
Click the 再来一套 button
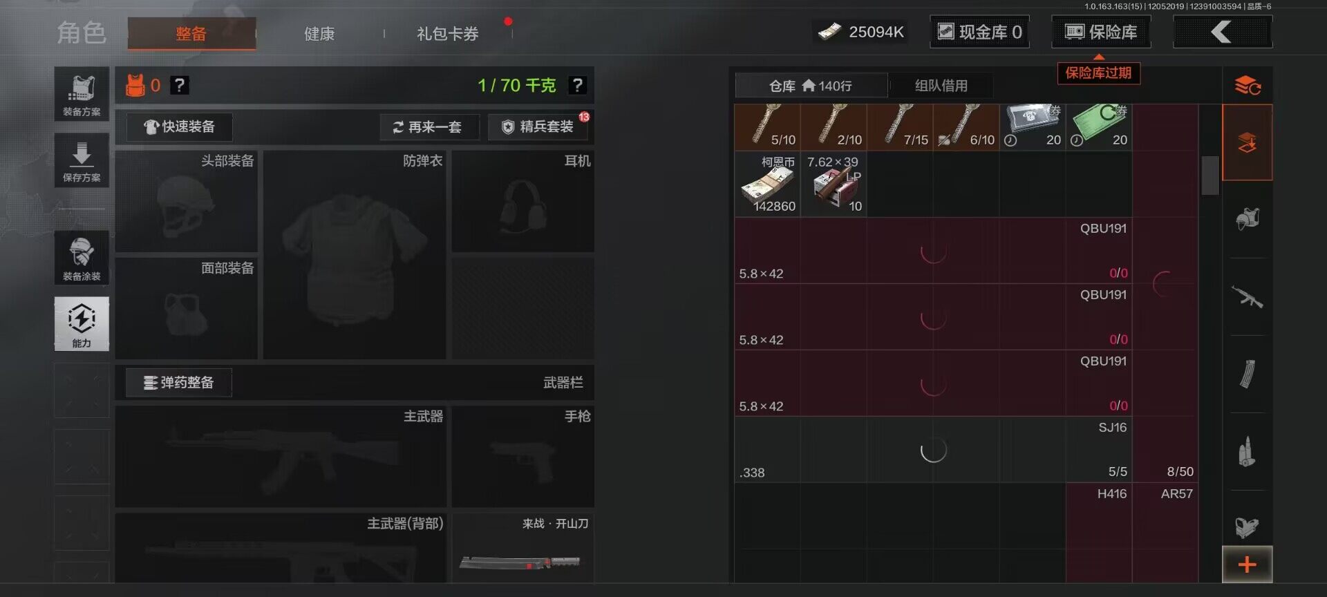click(x=429, y=127)
